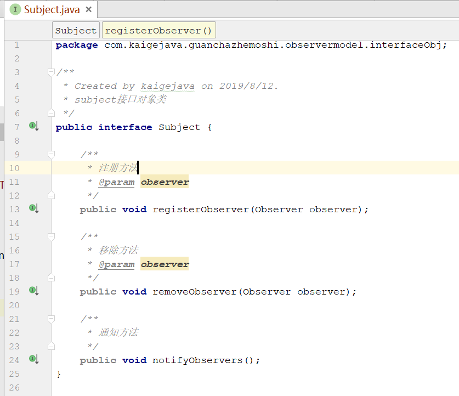Collapse the Javadoc fold starting at line 21

51,319
